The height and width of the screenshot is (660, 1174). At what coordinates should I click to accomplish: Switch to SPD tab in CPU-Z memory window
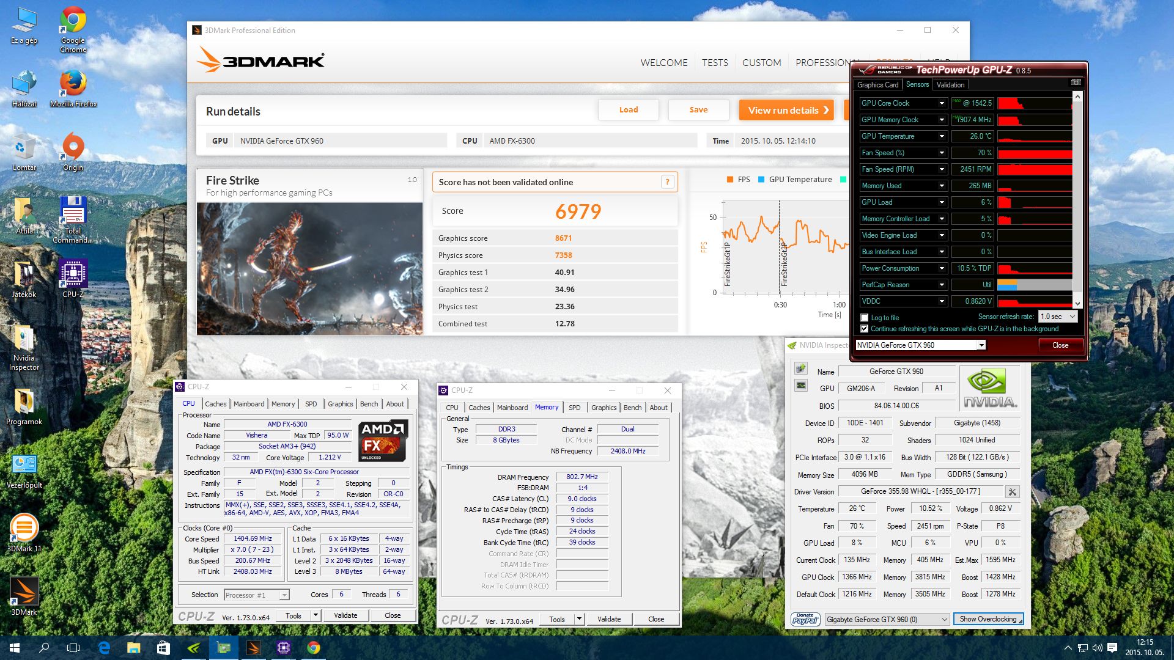coord(574,408)
